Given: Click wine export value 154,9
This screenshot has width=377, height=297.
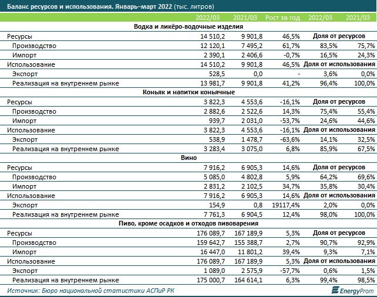Looking at the screenshot, I should pyautogui.click(x=217, y=205).
